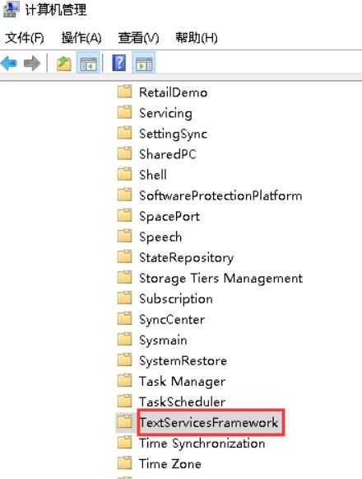Click the Computer Management title bar icon
Image resolution: width=362 pixels, height=479 pixels.
point(10,9)
